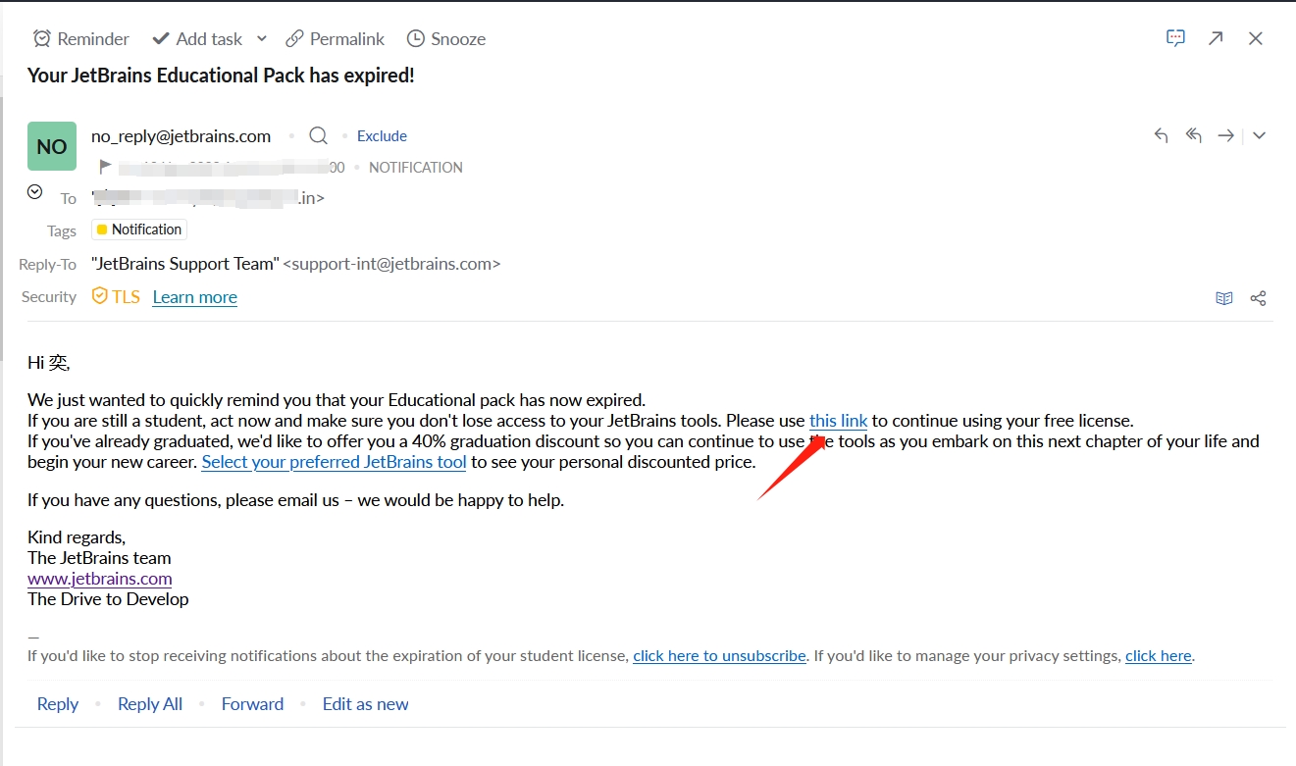1296x766 pixels.
Task: Open the comment chat icon
Action: tap(1175, 38)
